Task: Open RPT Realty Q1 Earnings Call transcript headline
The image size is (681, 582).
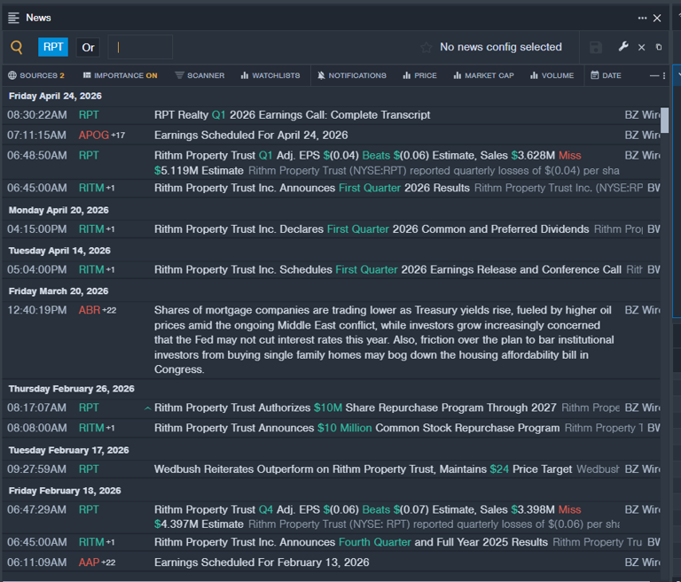Action: 292,115
